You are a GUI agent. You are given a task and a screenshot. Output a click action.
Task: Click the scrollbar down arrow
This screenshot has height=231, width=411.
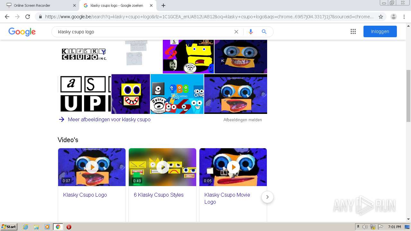point(408,219)
